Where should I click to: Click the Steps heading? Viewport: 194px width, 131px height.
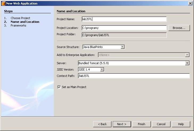pyautogui.click(x=8, y=11)
